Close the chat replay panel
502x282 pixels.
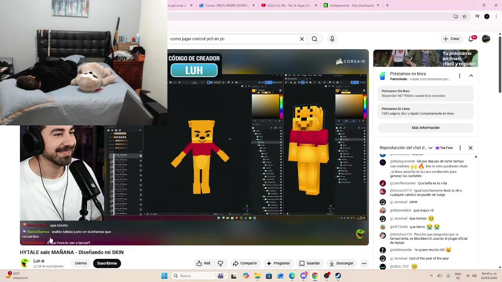pos(471,148)
